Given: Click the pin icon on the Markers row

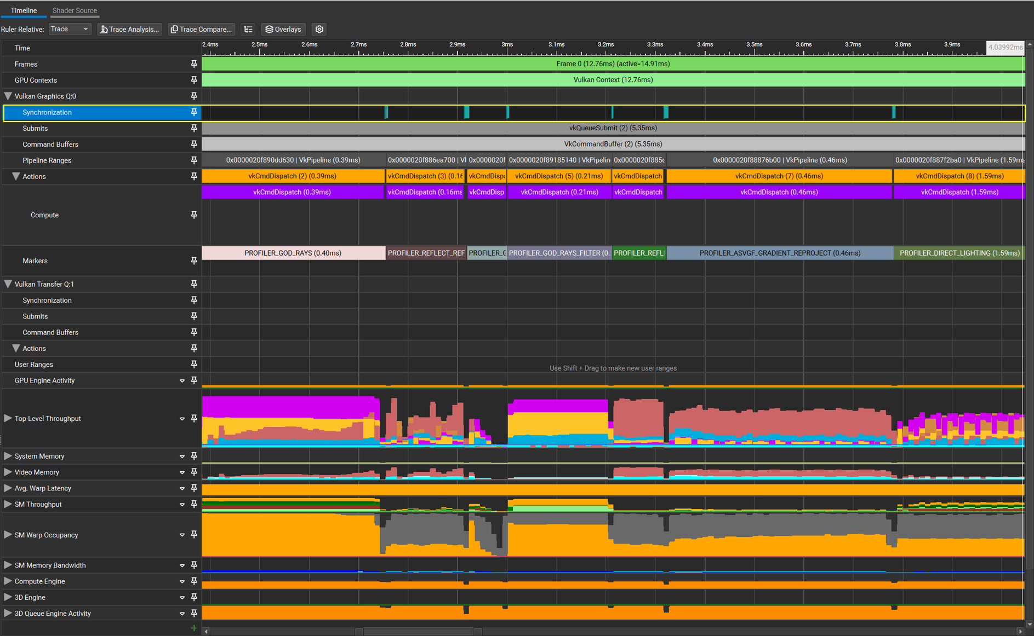Looking at the screenshot, I should click(193, 261).
